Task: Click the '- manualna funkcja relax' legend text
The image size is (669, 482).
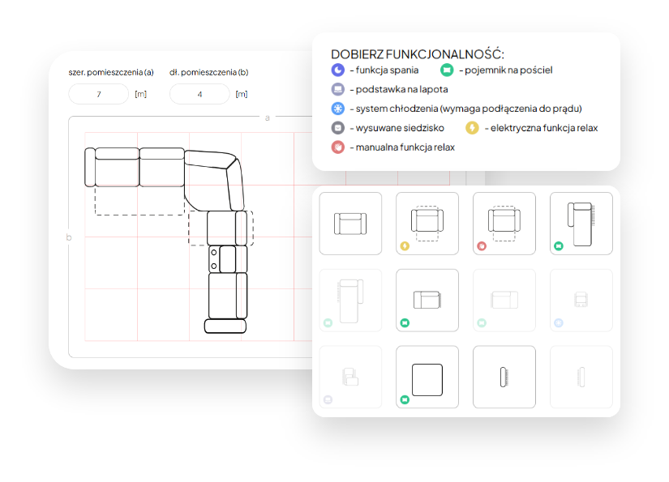Action: pos(402,147)
